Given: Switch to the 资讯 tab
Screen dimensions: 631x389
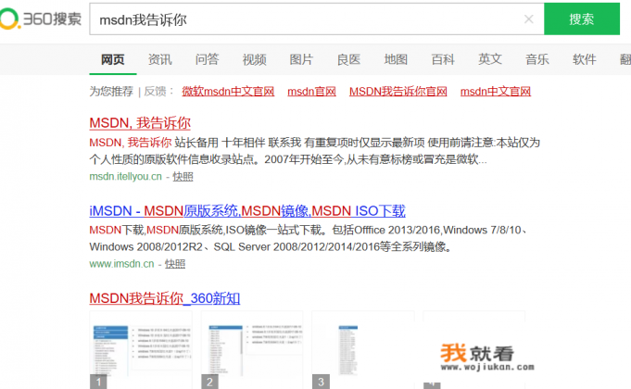Looking at the screenshot, I should pyautogui.click(x=159, y=59).
